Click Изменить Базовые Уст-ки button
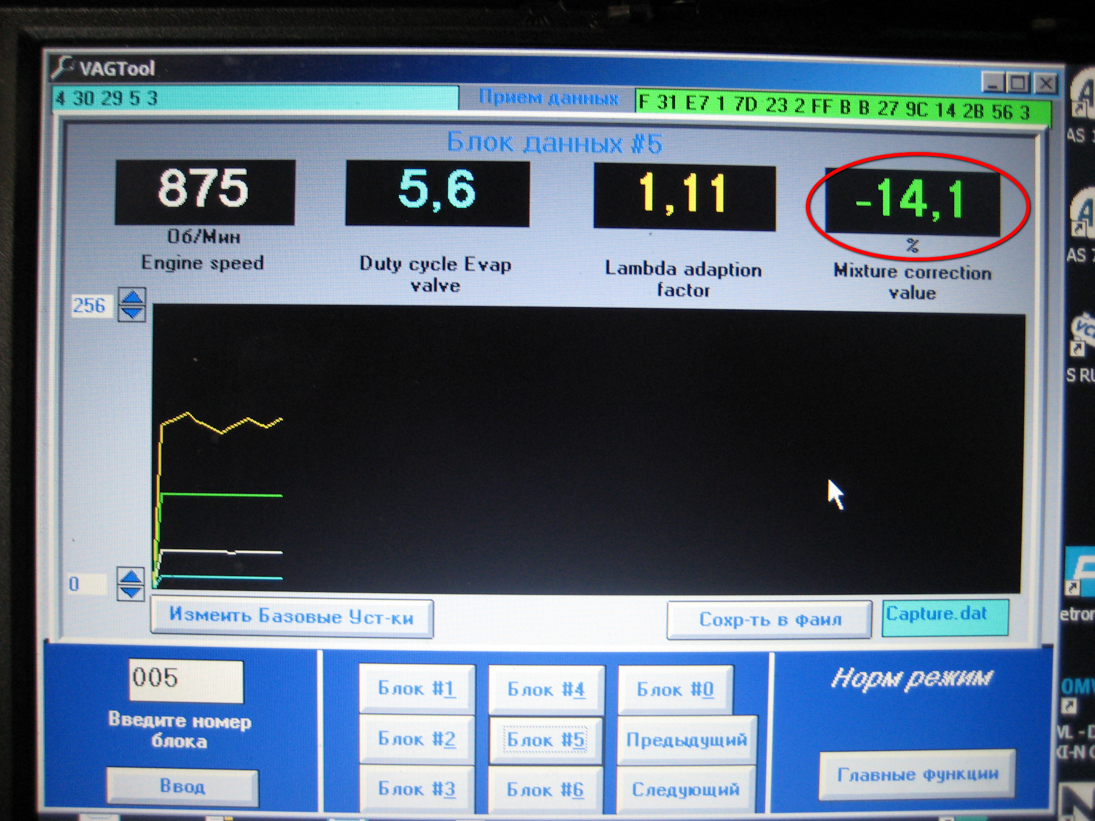Viewport: 1095px width, 821px height. click(291, 616)
